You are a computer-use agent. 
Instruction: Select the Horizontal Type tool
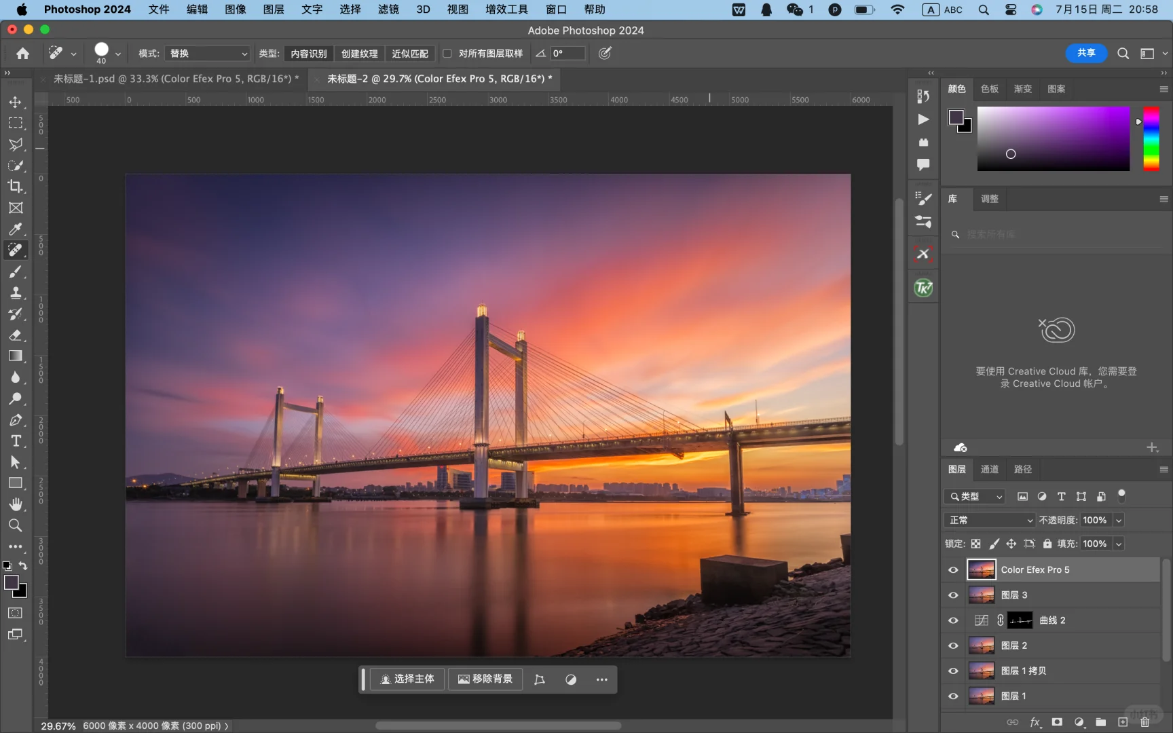(15, 441)
